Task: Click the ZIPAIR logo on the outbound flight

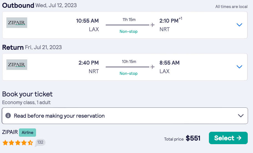Action: click(17, 23)
